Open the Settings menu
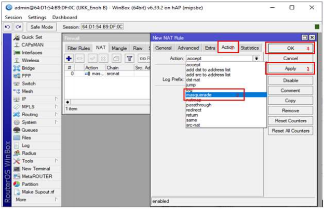324x209 pixels. pyautogui.click(x=37, y=17)
